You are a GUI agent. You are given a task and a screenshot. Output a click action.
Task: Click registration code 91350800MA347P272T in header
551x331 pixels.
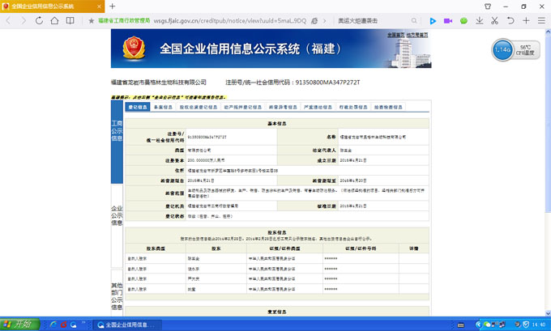(327, 83)
